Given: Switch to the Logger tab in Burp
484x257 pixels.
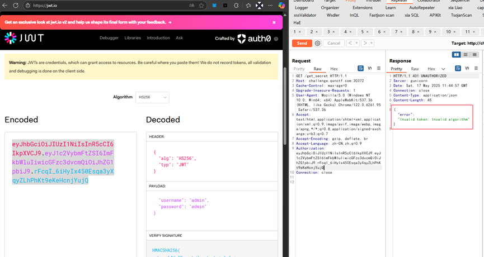Looking at the screenshot, I should pyautogui.click(x=301, y=8).
